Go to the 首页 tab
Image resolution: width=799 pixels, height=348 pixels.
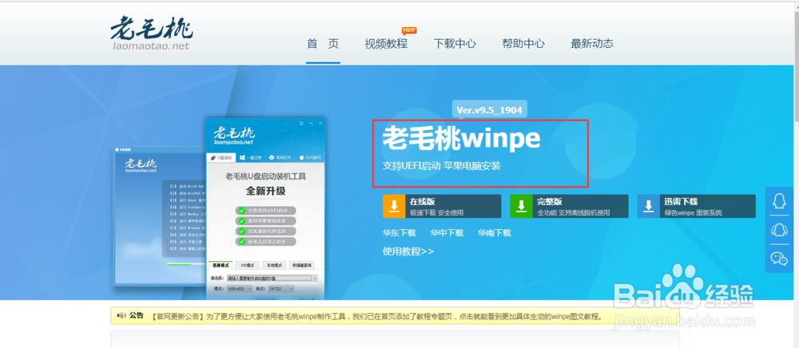tap(323, 44)
